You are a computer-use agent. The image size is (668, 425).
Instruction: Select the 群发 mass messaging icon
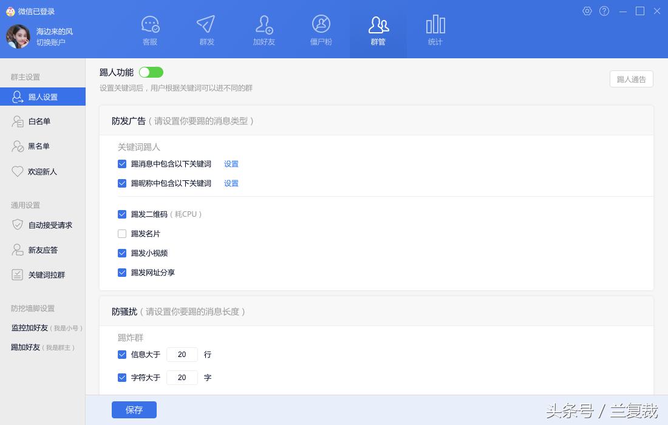[x=206, y=29]
